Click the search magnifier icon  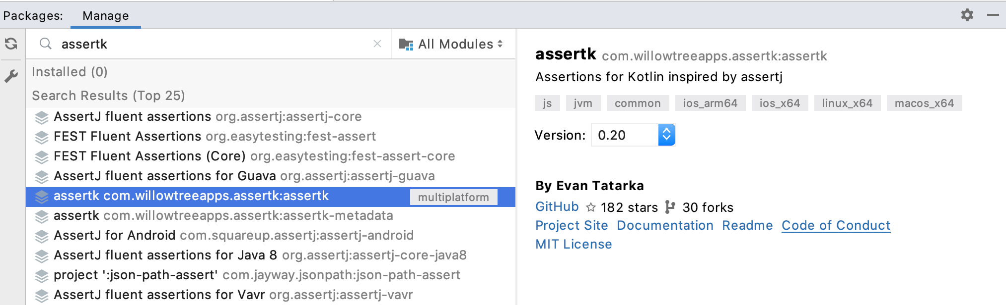tap(46, 44)
